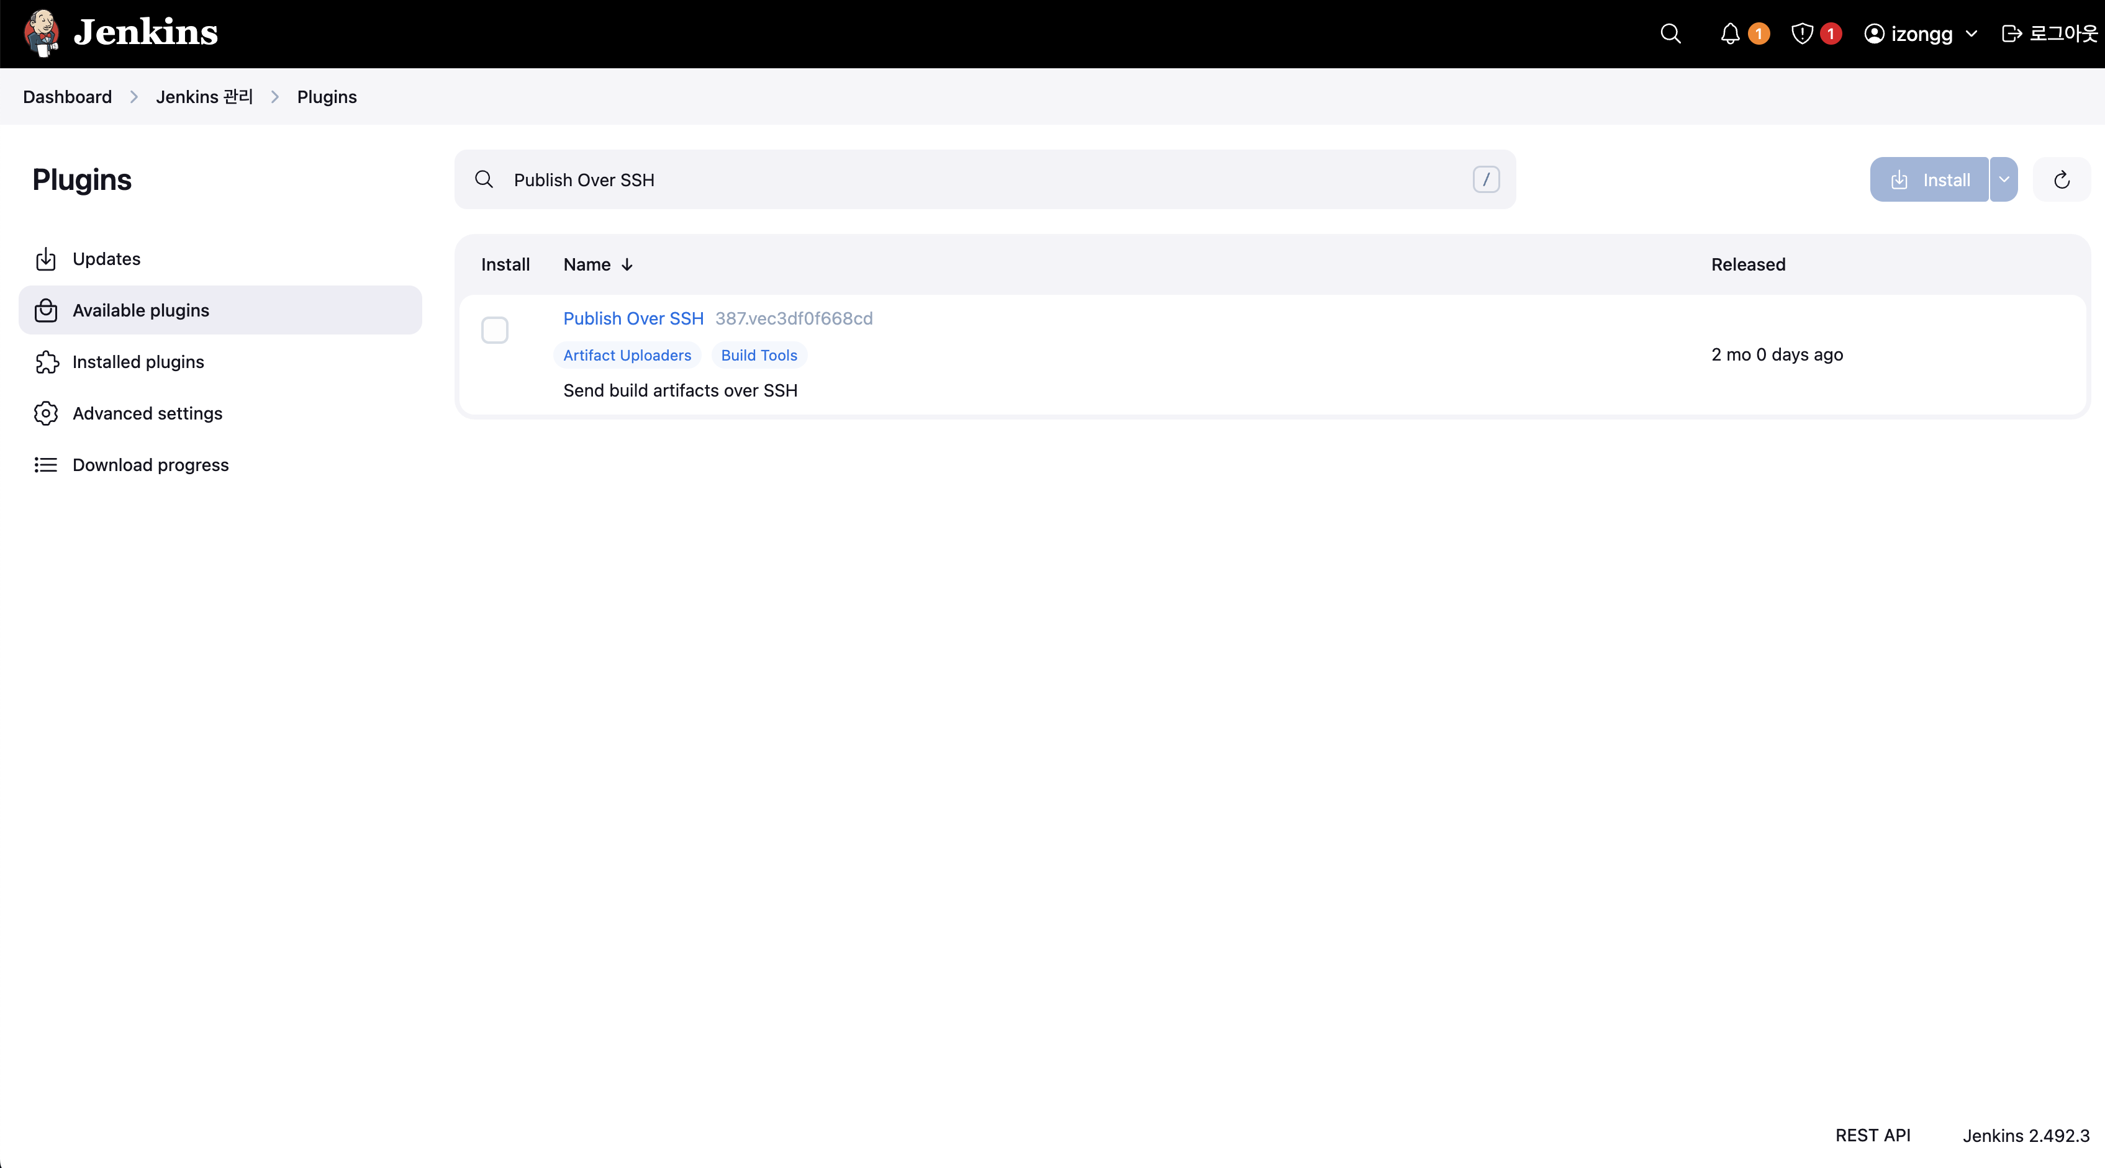The image size is (2105, 1168).
Task: Check the Publish Over SSH install checkbox
Action: (x=494, y=330)
